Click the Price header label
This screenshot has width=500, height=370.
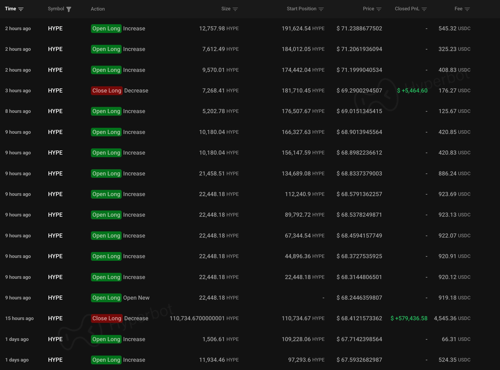tap(369, 9)
